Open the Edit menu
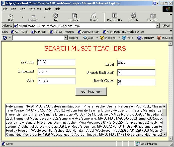 (14, 9)
